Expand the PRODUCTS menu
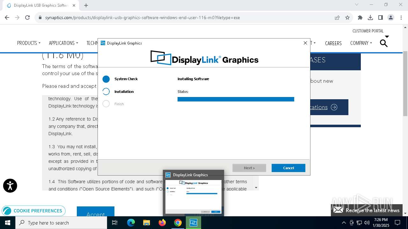 (29, 43)
